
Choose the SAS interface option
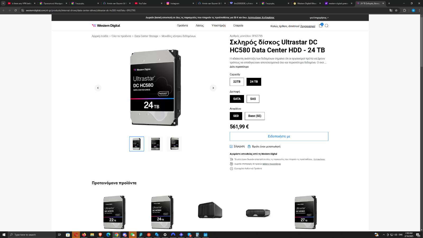[x=253, y=99]
